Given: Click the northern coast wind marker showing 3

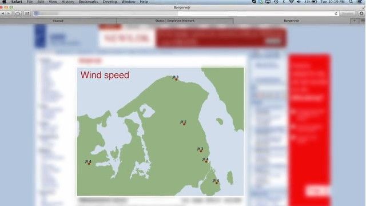Looking at the screenshot, I should click(176, 78).
